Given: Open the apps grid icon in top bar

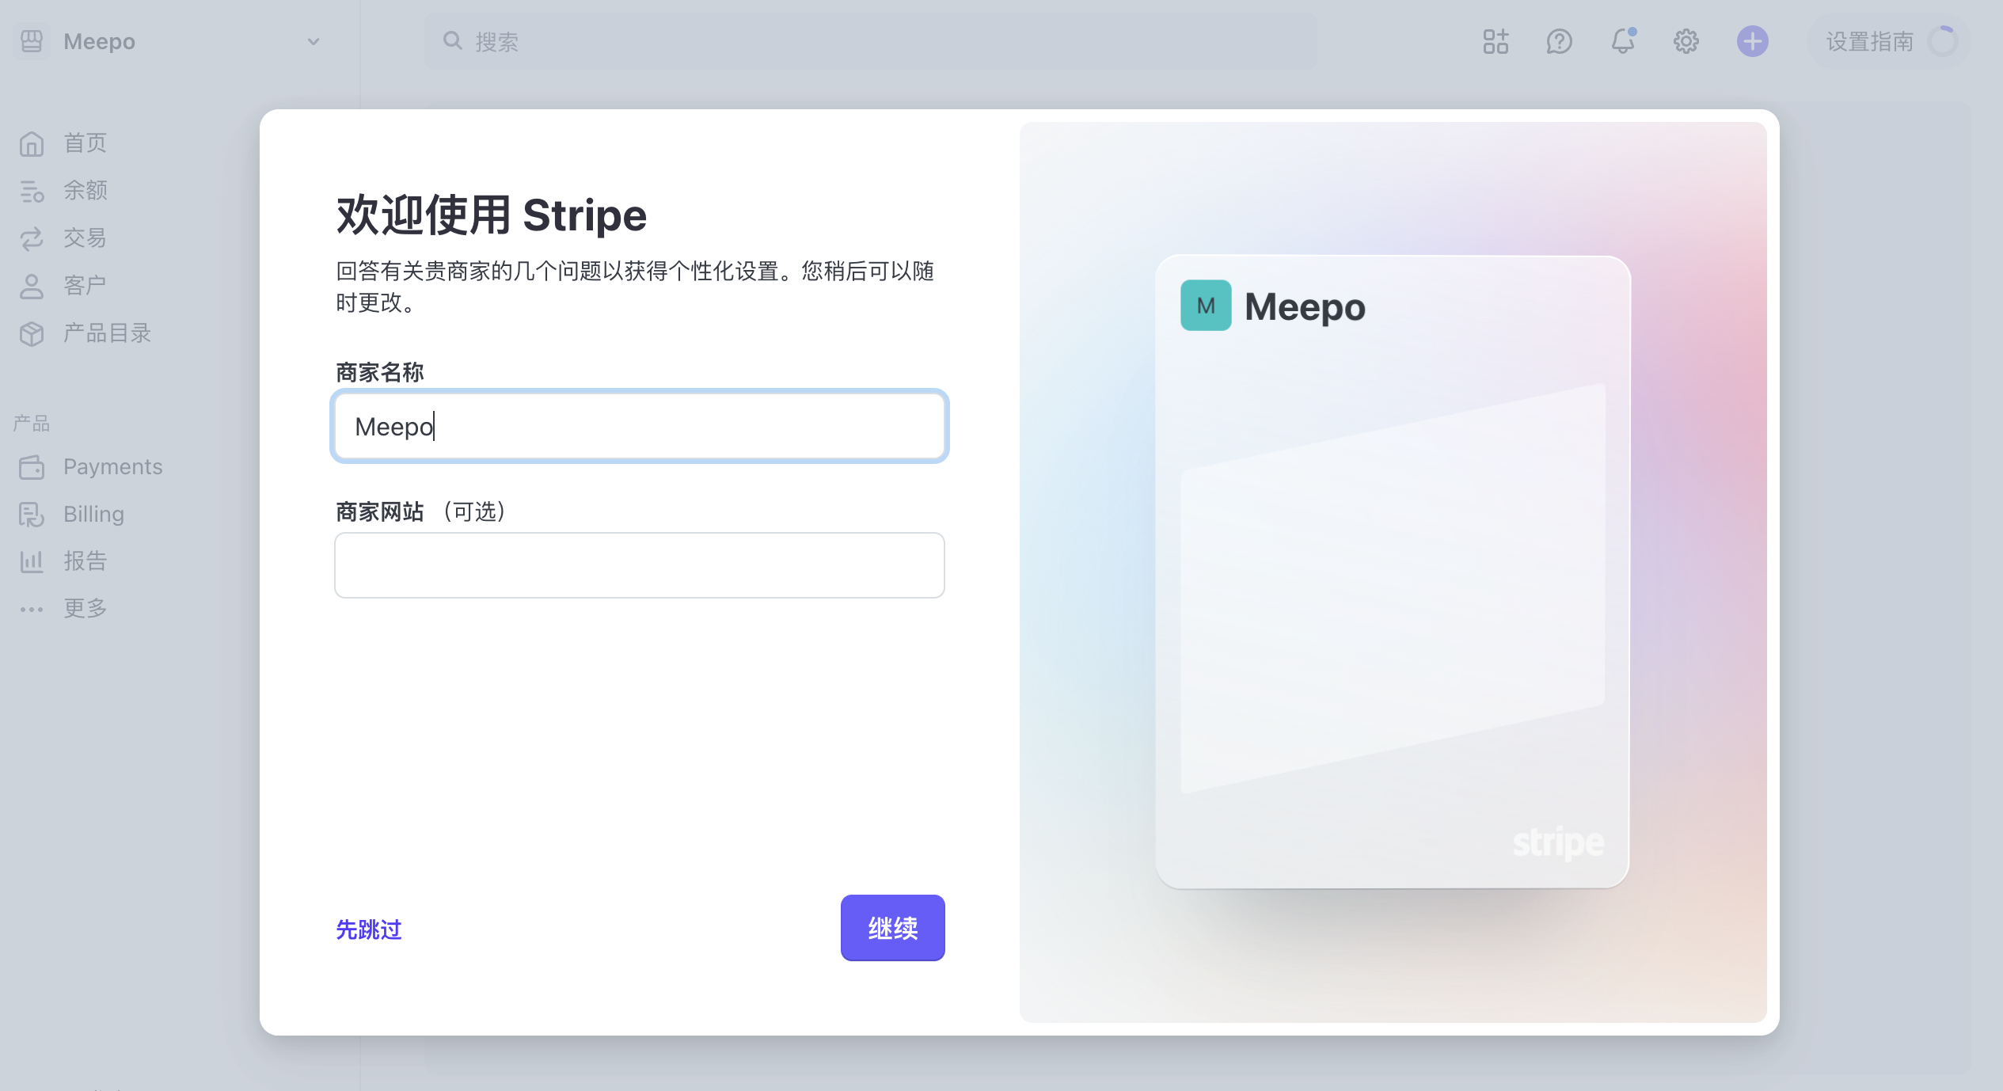Looking at the screenshot, I should (x=1496, y=41).
